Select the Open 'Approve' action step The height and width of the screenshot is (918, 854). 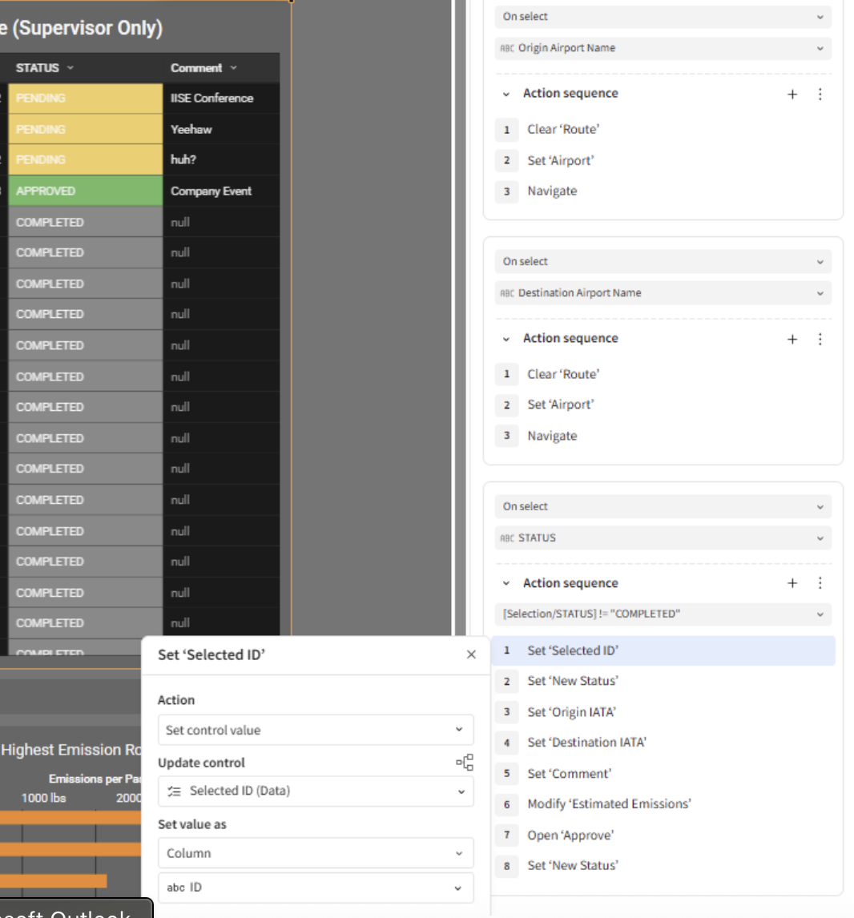coord(570,835)
